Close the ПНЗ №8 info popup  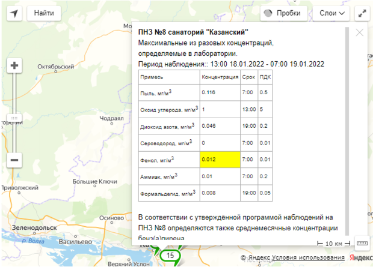360,33
